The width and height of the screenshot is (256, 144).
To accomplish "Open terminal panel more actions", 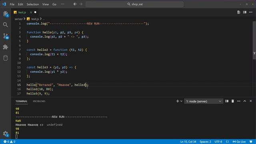I will 238,101.
